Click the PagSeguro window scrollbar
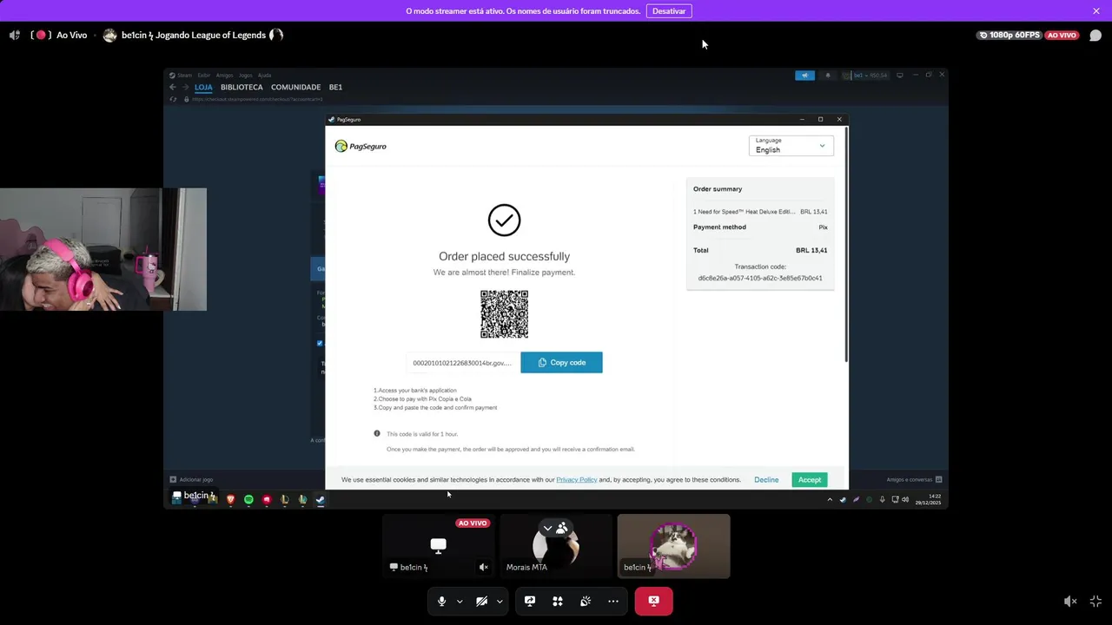Viewport: 1112px width, 625px height. [x=845, y=246]
